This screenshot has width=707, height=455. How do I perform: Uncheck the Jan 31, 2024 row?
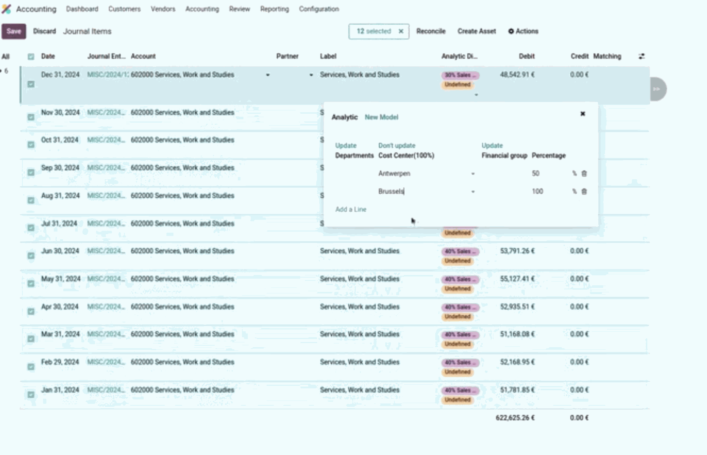31,394
